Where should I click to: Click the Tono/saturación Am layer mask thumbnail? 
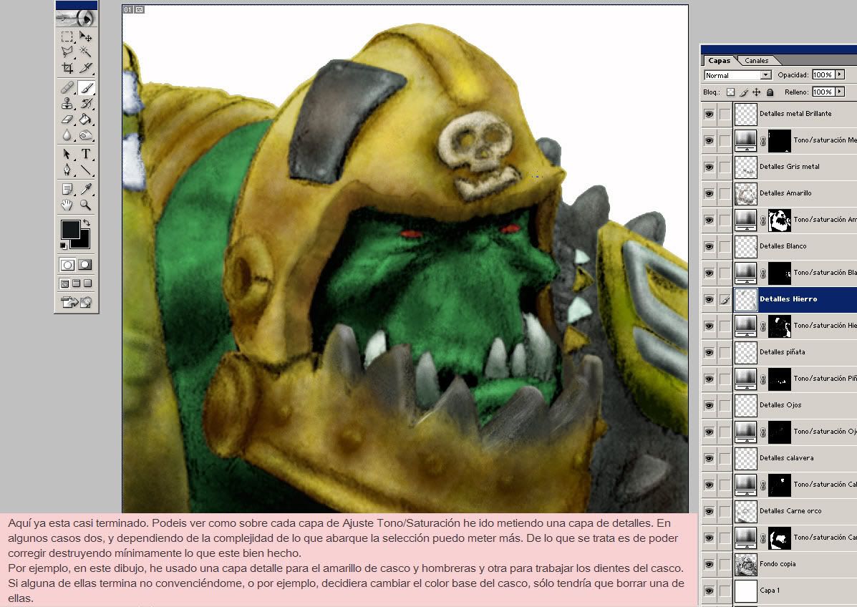coord(780,220)
